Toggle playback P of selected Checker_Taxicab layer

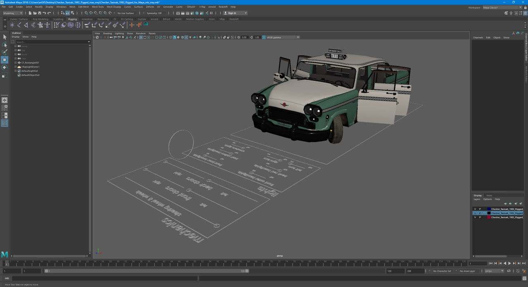point(480,213)
